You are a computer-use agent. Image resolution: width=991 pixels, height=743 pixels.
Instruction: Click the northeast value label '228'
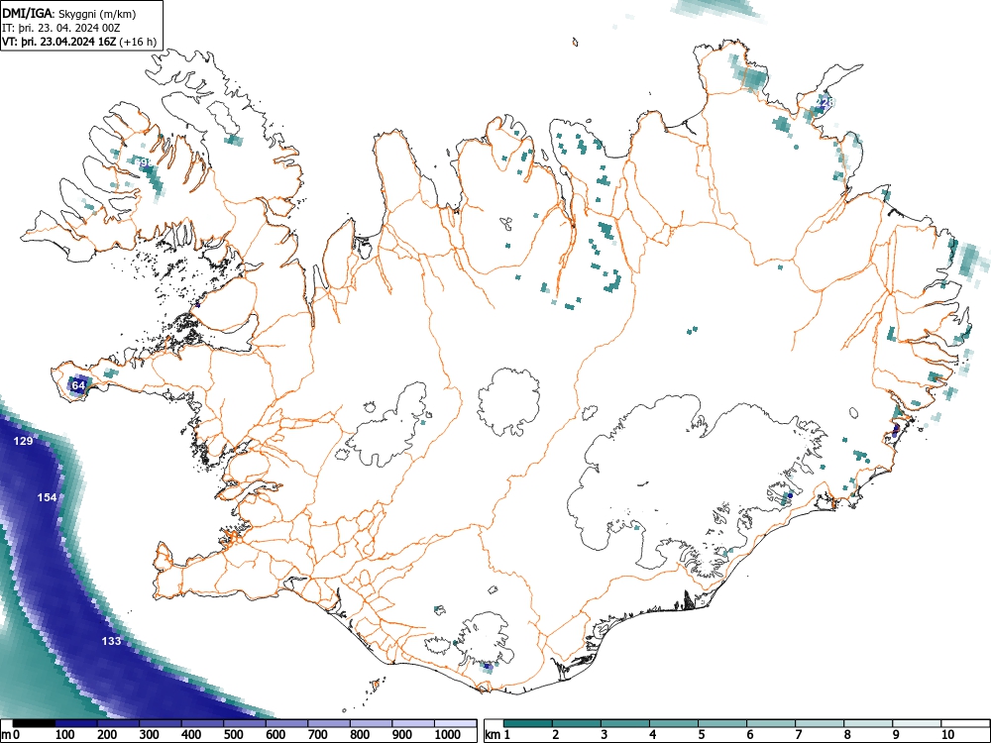pos(825,102)
